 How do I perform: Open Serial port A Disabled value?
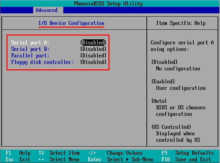click(93, 42)
